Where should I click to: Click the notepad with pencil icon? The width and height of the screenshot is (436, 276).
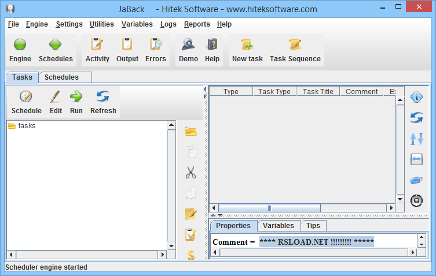(190, 214)
